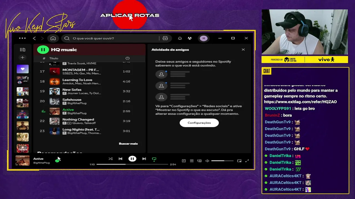Click WOOLYFPS91 username in chat

[x=278, y=109]
